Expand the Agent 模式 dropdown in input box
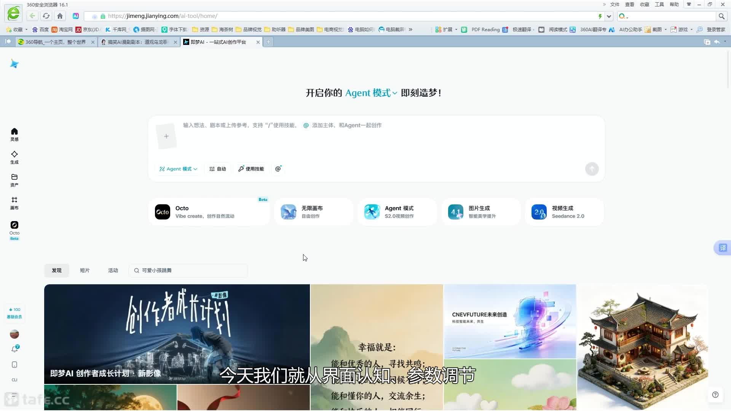Viewport: 731px width, 411px height. (x=178, y=169)
